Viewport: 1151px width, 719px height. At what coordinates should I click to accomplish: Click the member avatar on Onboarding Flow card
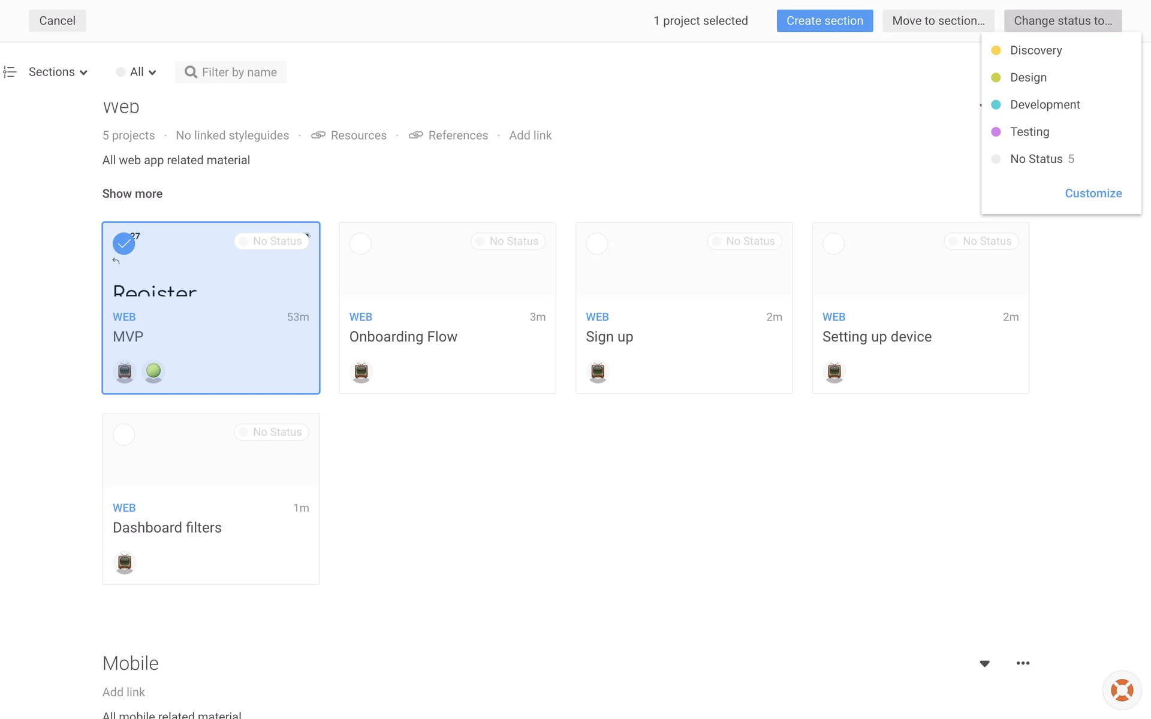tap(361, 371)
